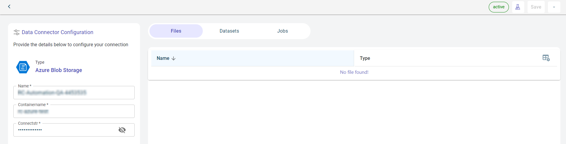This screenshot has width=566, height=144.
Task: Open the Datasets tab
Action: [x=229, y=31]
